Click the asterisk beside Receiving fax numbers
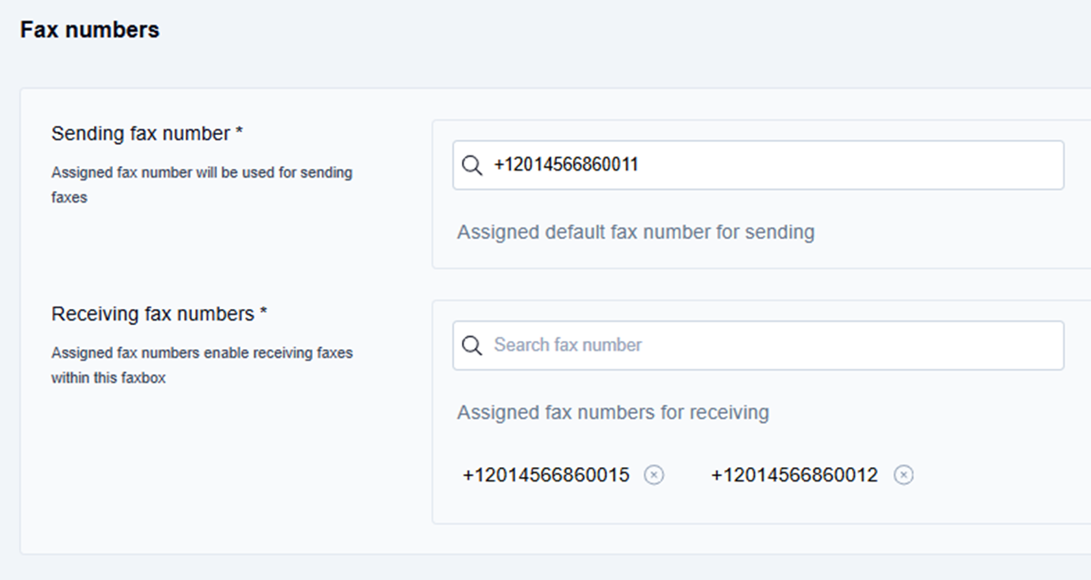 [x=263, y=314]
